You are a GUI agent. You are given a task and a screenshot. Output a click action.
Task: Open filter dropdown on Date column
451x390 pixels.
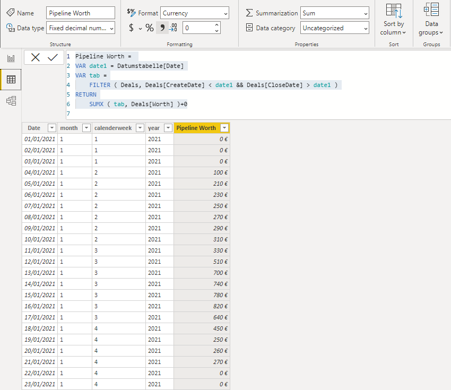pyautogui.click(x=52, y=128)
